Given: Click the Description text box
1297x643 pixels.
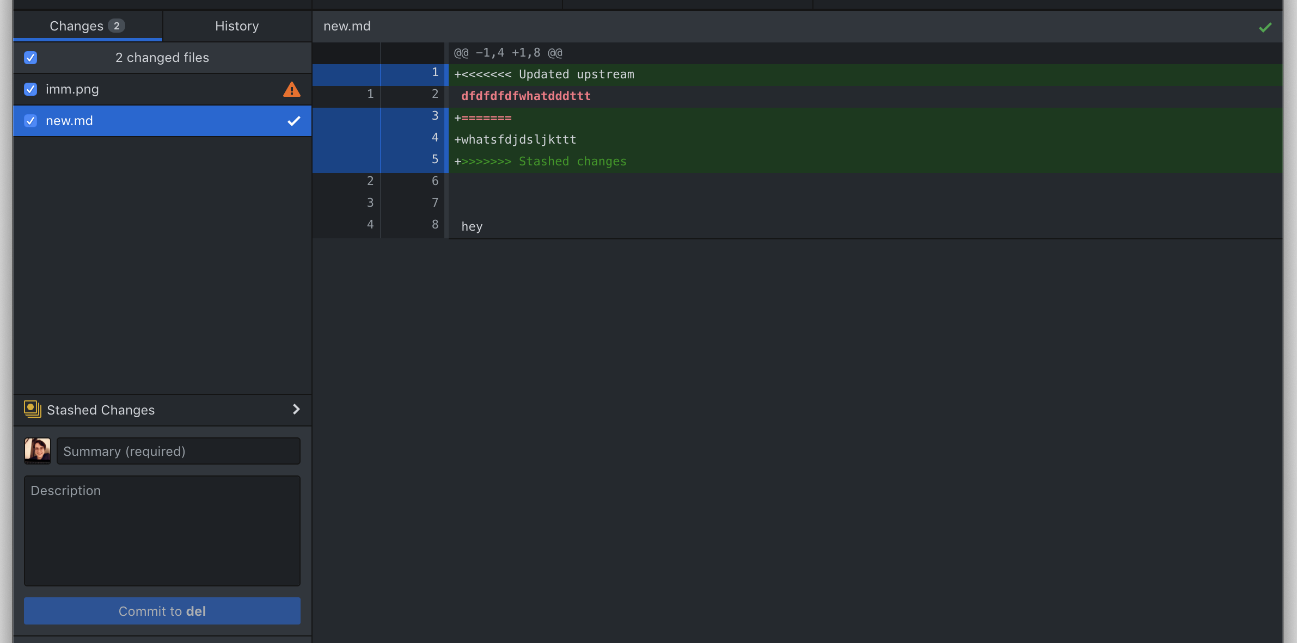Looking at the screenshot, I should pos(162,530).
